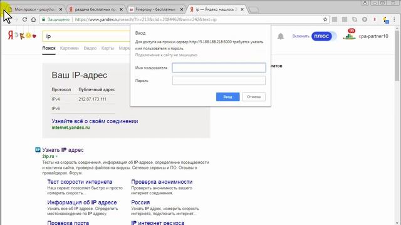This screenshot has width=401, height=225.
Task: Open the Chrome three-dot menu
Action: pyautogui.click(x=394, y=19)
